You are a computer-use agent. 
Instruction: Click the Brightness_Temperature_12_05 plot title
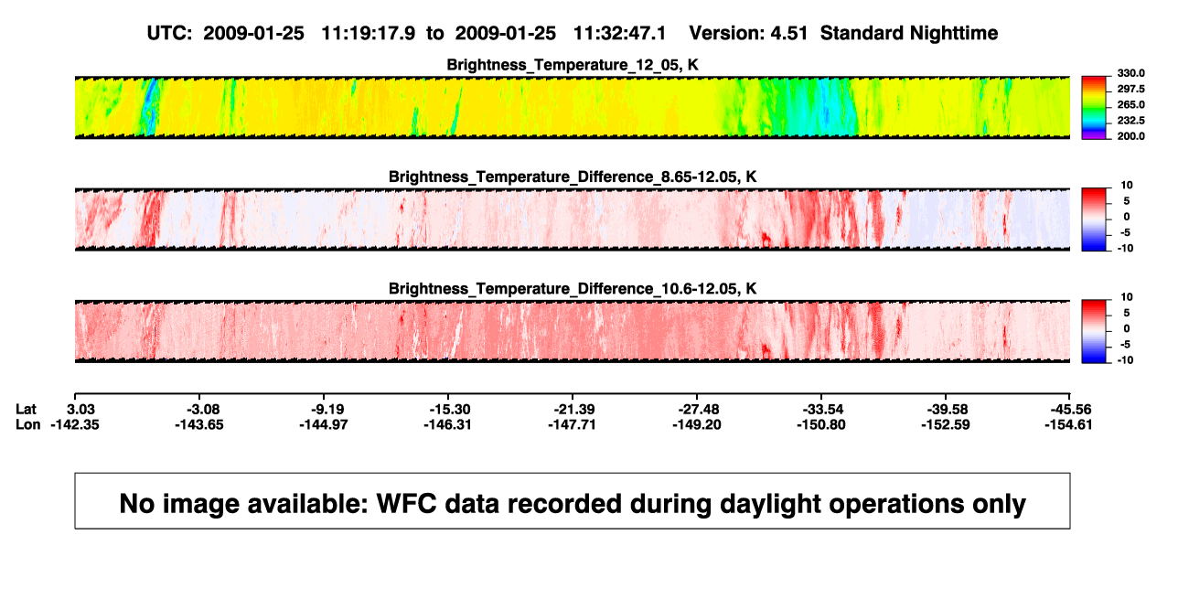(x=573, y=65)
